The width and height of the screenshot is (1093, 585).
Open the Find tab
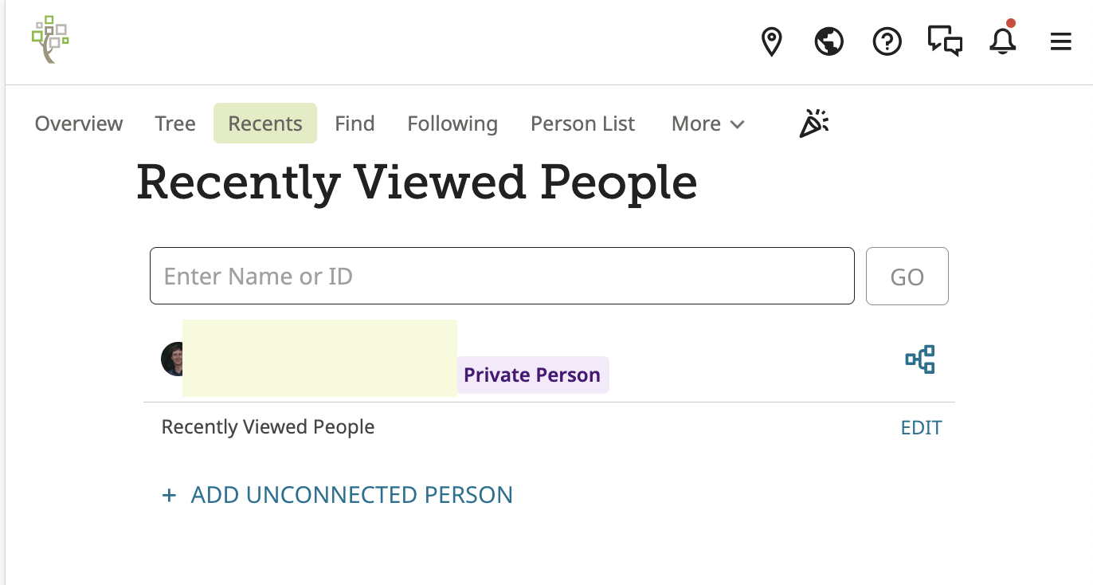click(355, 124)
